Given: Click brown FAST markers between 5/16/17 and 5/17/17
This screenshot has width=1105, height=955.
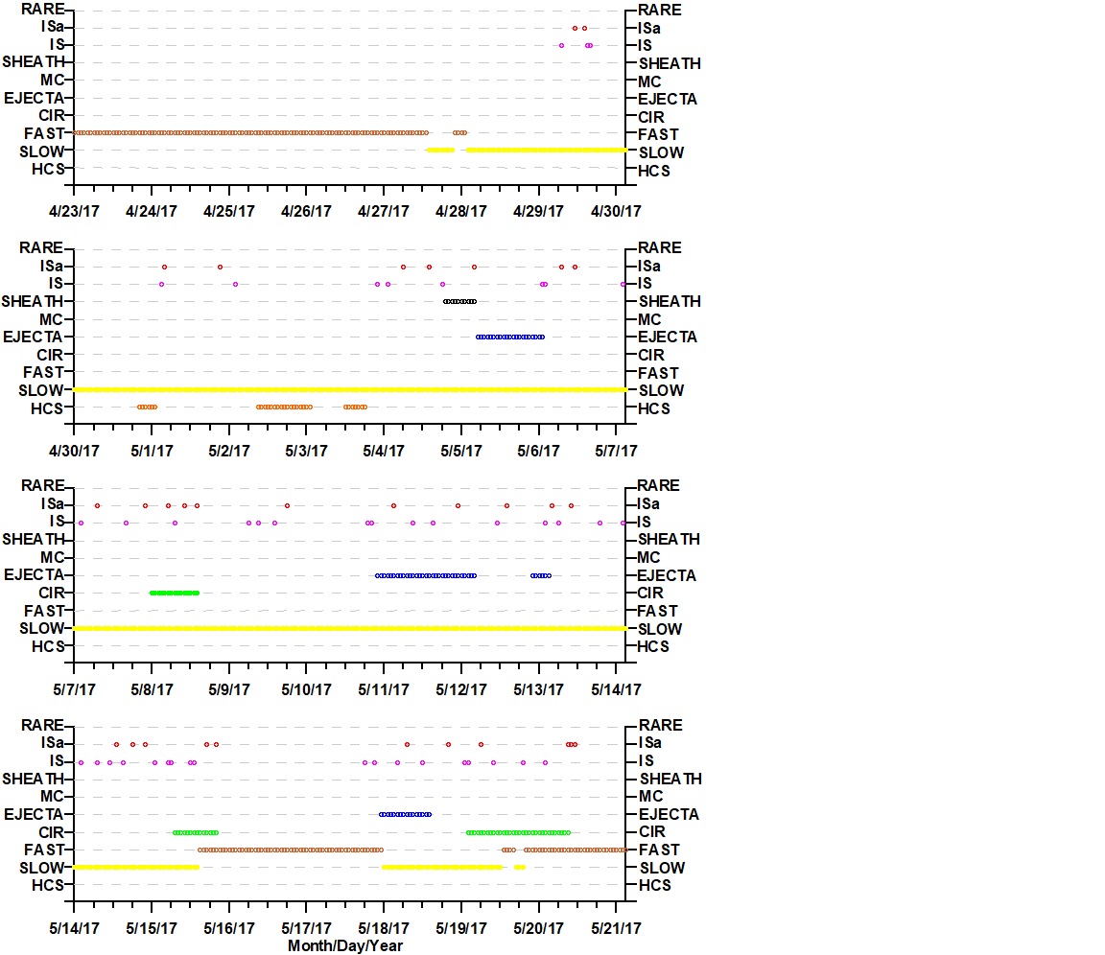Looking at the screenshot, I should [291, 850].
